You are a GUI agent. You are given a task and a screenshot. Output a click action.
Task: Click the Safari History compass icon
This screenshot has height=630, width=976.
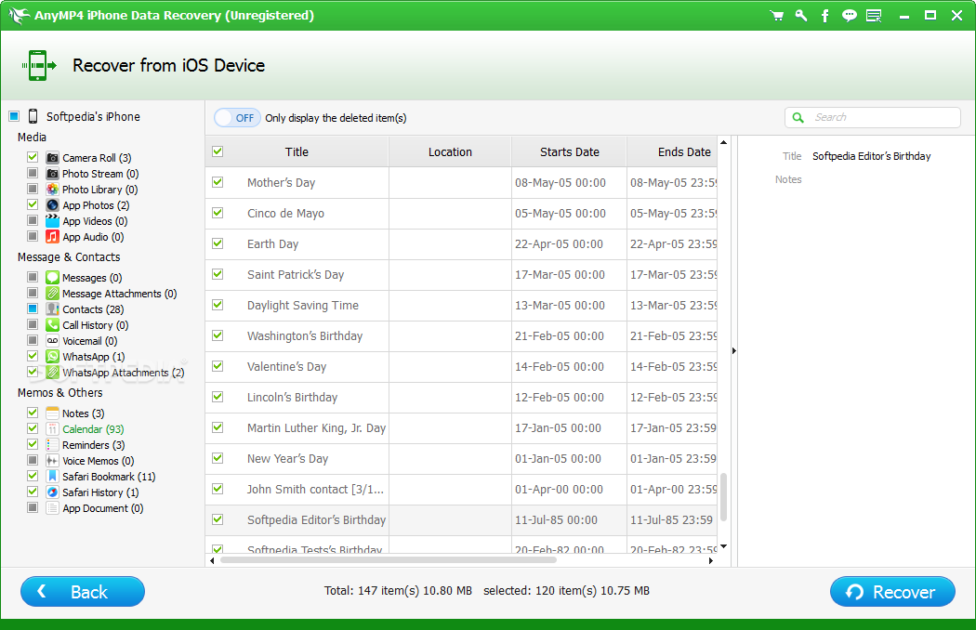click(x=53, y=492)
